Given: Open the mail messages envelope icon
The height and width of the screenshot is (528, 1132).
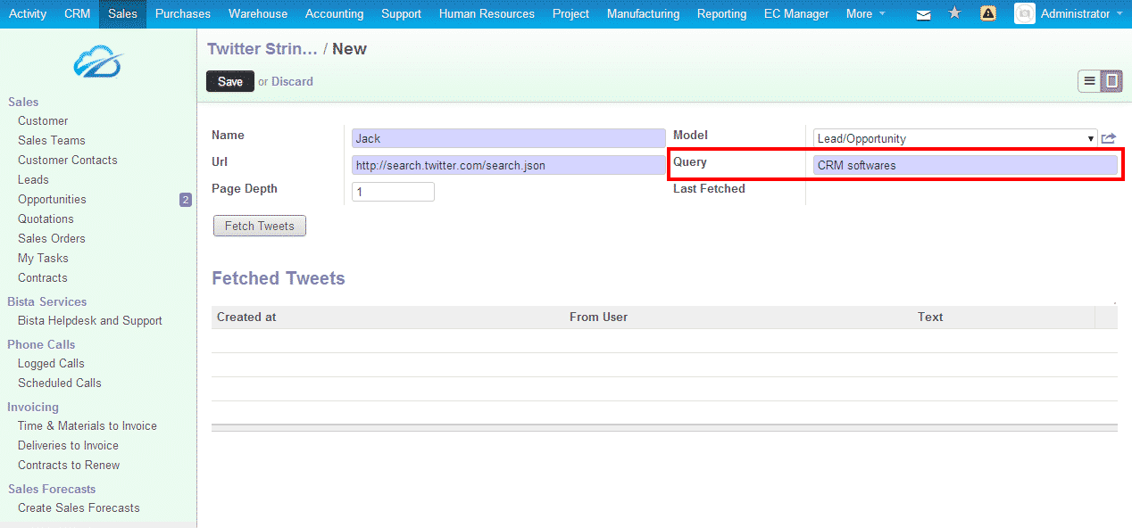Looking at the screenshot, I should 924,14.
